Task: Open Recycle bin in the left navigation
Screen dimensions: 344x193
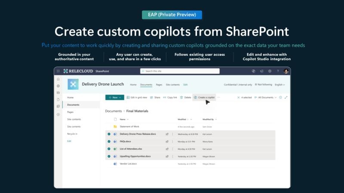Action: (72, 134)
